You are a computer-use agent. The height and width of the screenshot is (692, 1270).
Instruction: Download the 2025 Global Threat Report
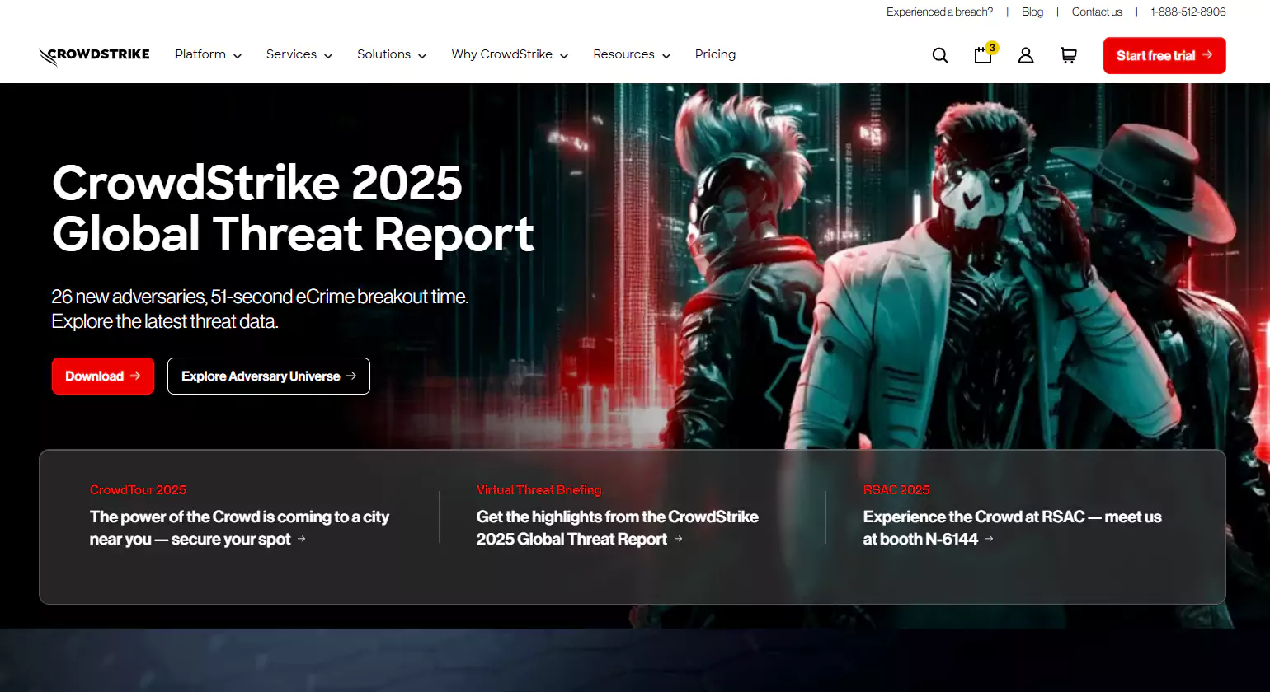102,376
